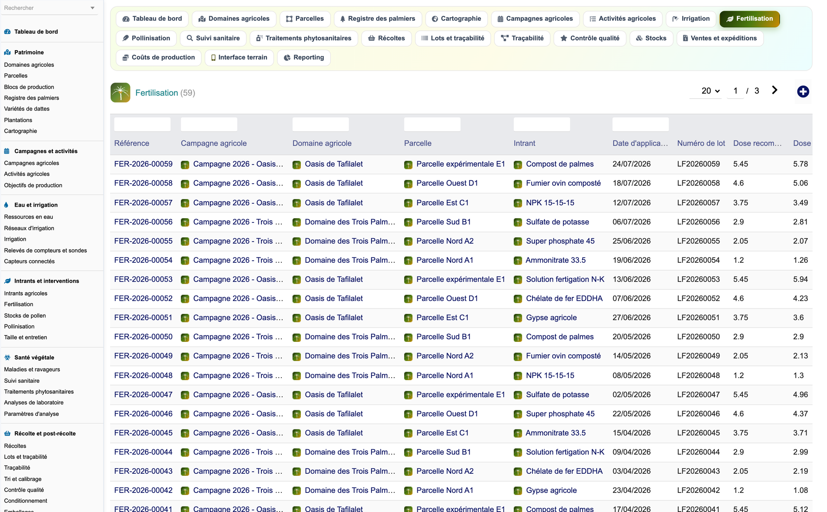Click the sidebar Tableau de bord gauge icon
This screenshot has width=827, height=512.
coord(7,31)
